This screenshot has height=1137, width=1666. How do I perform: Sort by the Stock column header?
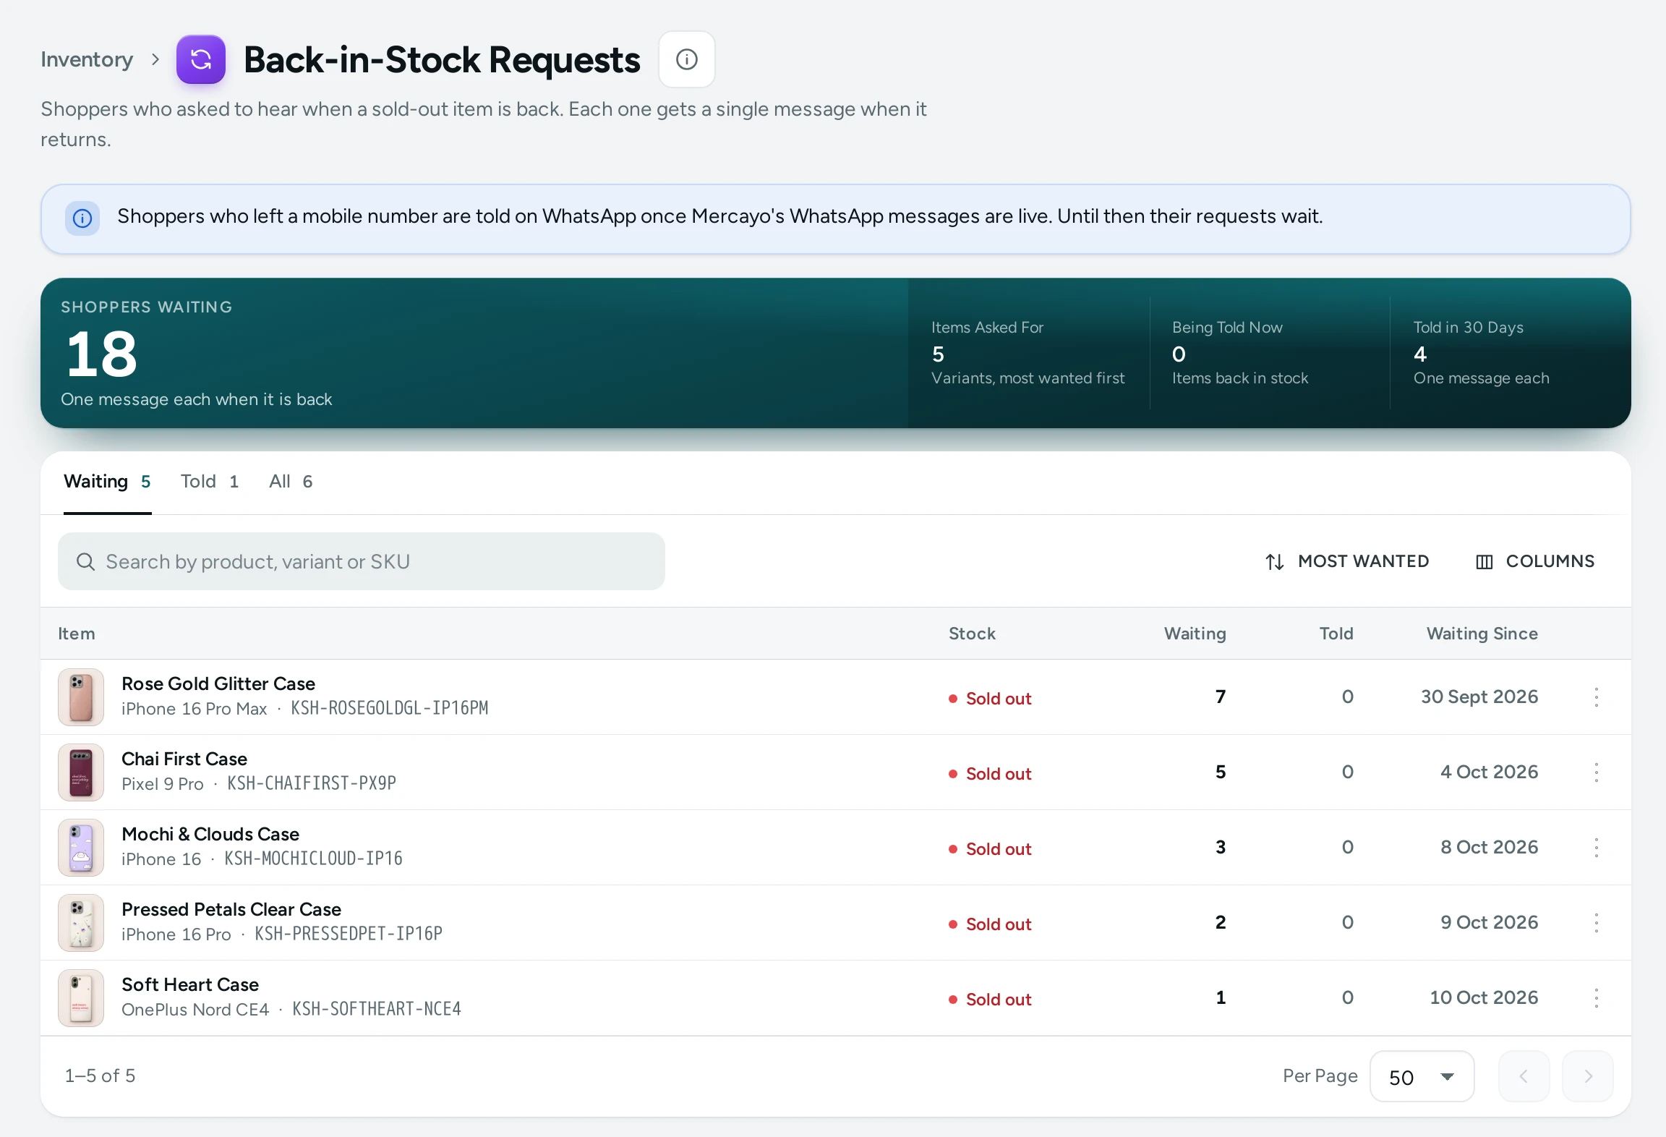click(x=972, y=634)
